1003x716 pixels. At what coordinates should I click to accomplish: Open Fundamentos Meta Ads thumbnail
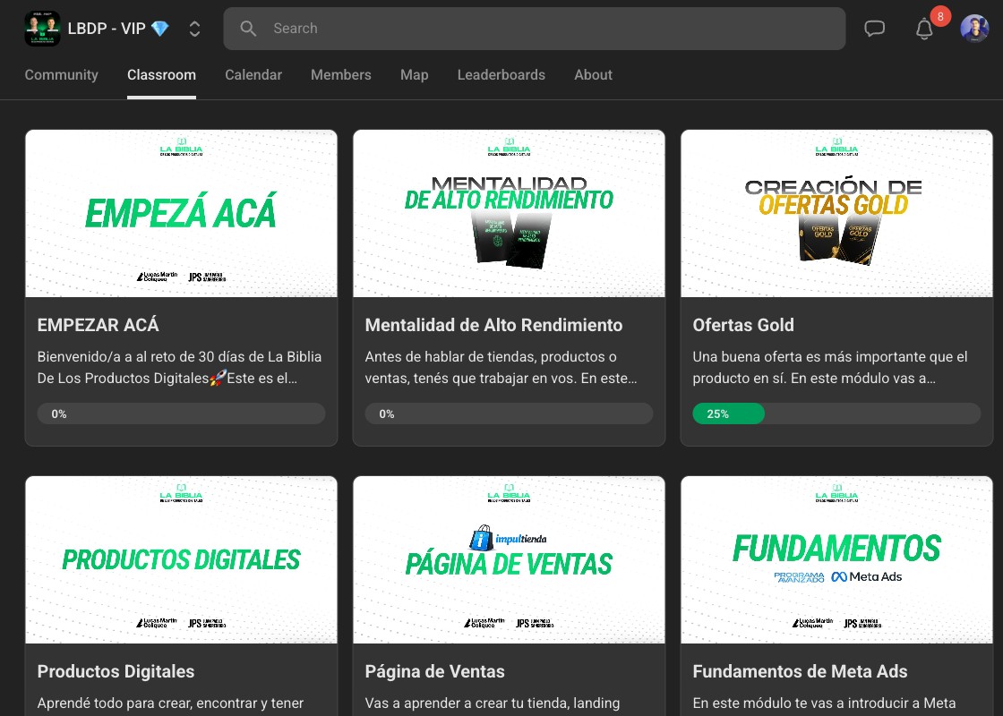[x=836, y=560]
